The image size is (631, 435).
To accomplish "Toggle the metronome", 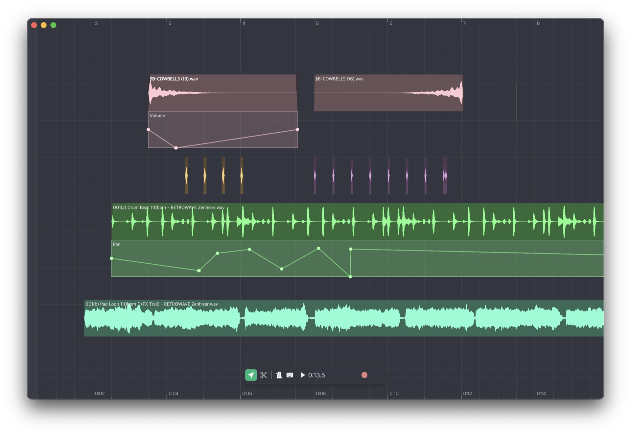I will coord(279,375).
